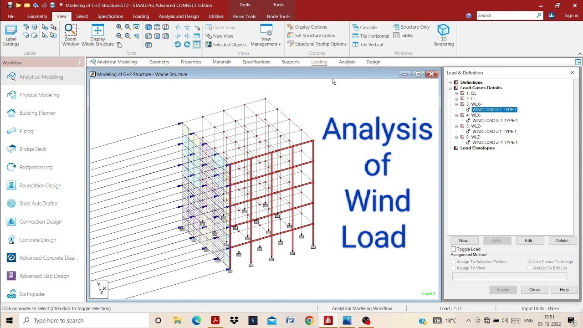
Task: Go to the Materials page tab
Action: coord(222,62)
